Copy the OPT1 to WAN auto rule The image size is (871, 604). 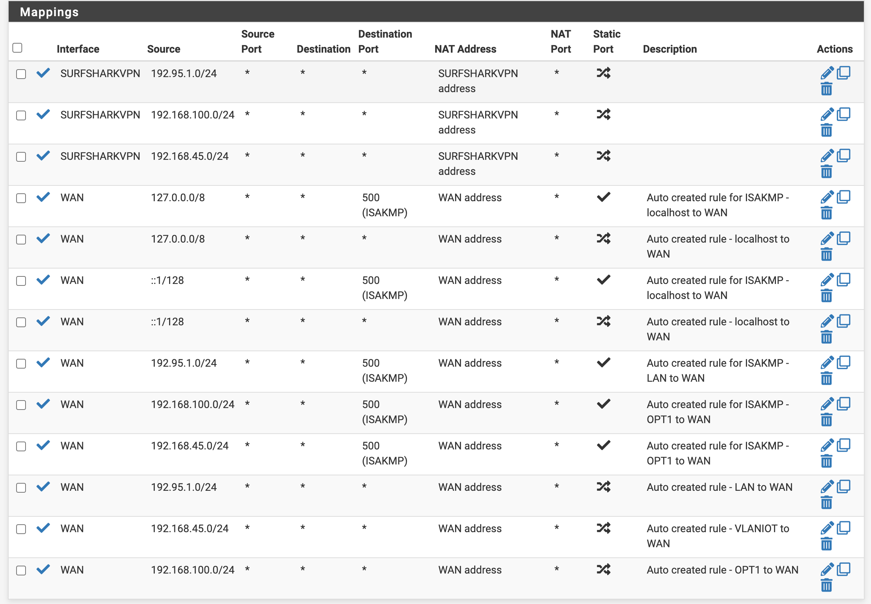coord(844,569)
